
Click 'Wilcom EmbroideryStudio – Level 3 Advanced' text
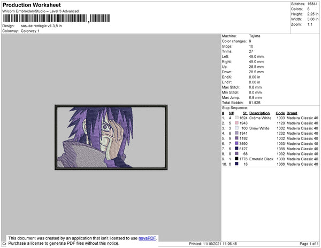pyautogui.click(x=41, y=11)
